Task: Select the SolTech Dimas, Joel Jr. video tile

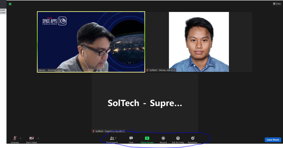Action: [199, 42]
